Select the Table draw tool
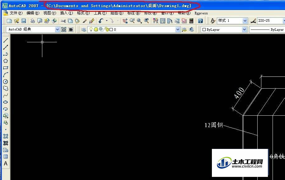This screenshot has width=285, height=180. 6,157
